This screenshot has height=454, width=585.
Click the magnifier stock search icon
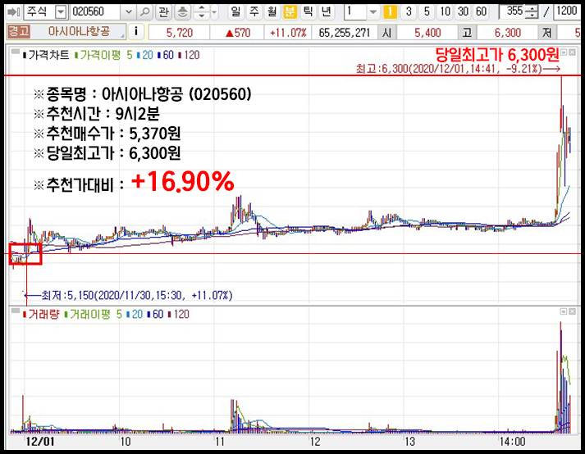[144, 12]
